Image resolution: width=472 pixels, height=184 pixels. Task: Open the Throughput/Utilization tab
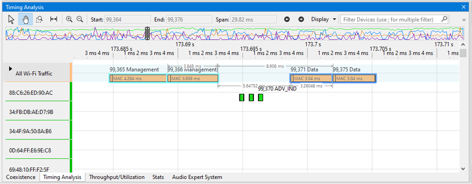click(x=117, y=177)
